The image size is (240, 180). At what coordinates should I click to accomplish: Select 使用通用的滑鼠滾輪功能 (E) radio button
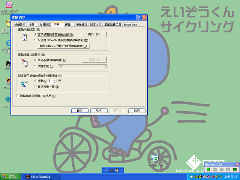pos(35,35)
